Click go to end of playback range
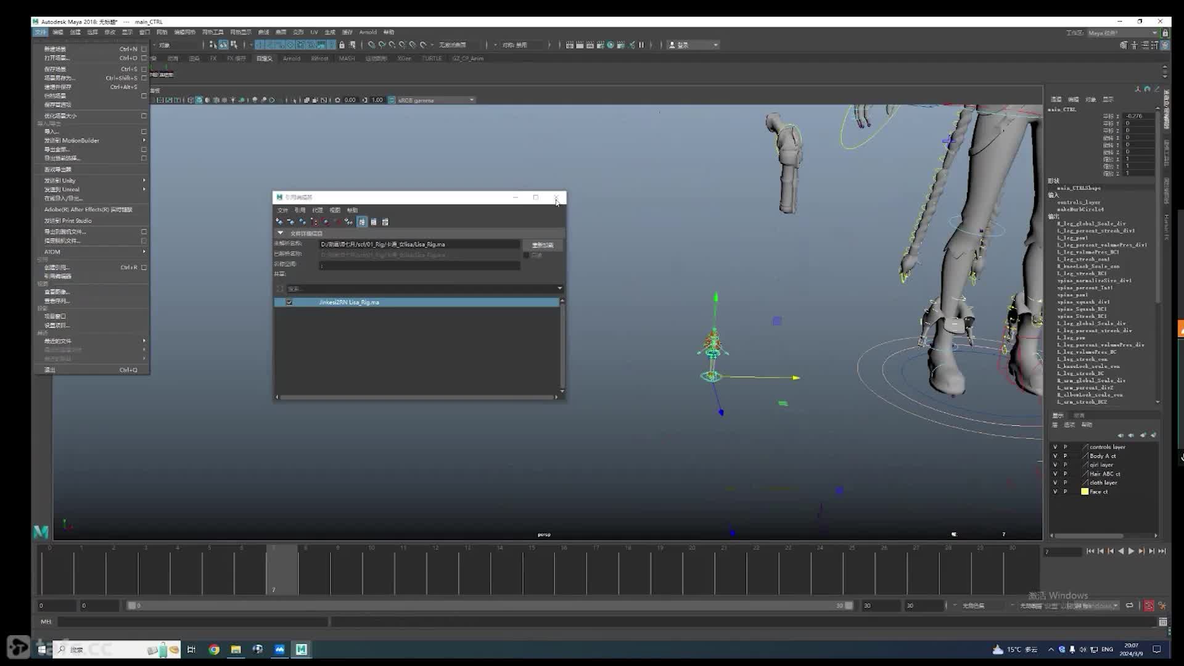The height and width of the screenshot is (666, 1184). tap(1162, 551)
